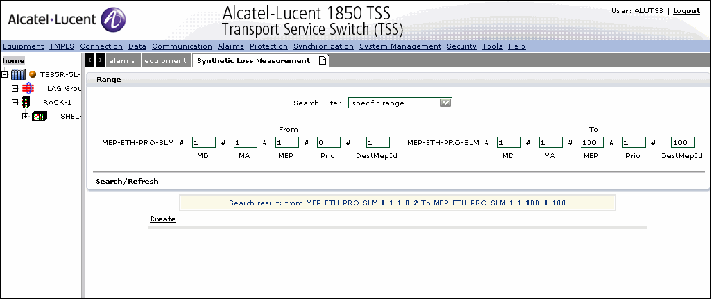Open the Tools menu
711x299 pixels.
tap(492, 46)
